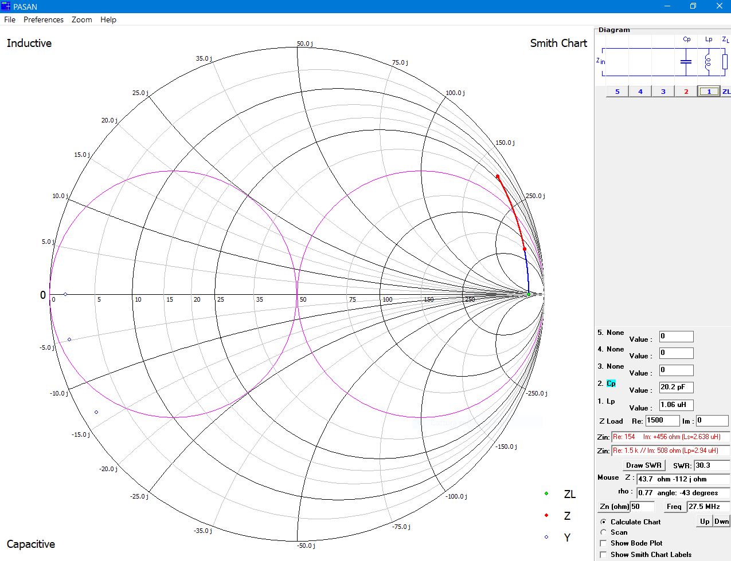Image resolution: width=731 pixels, height=561 pixels.
Task: Select the red element slot 2 button
Action: coord(686,92)
